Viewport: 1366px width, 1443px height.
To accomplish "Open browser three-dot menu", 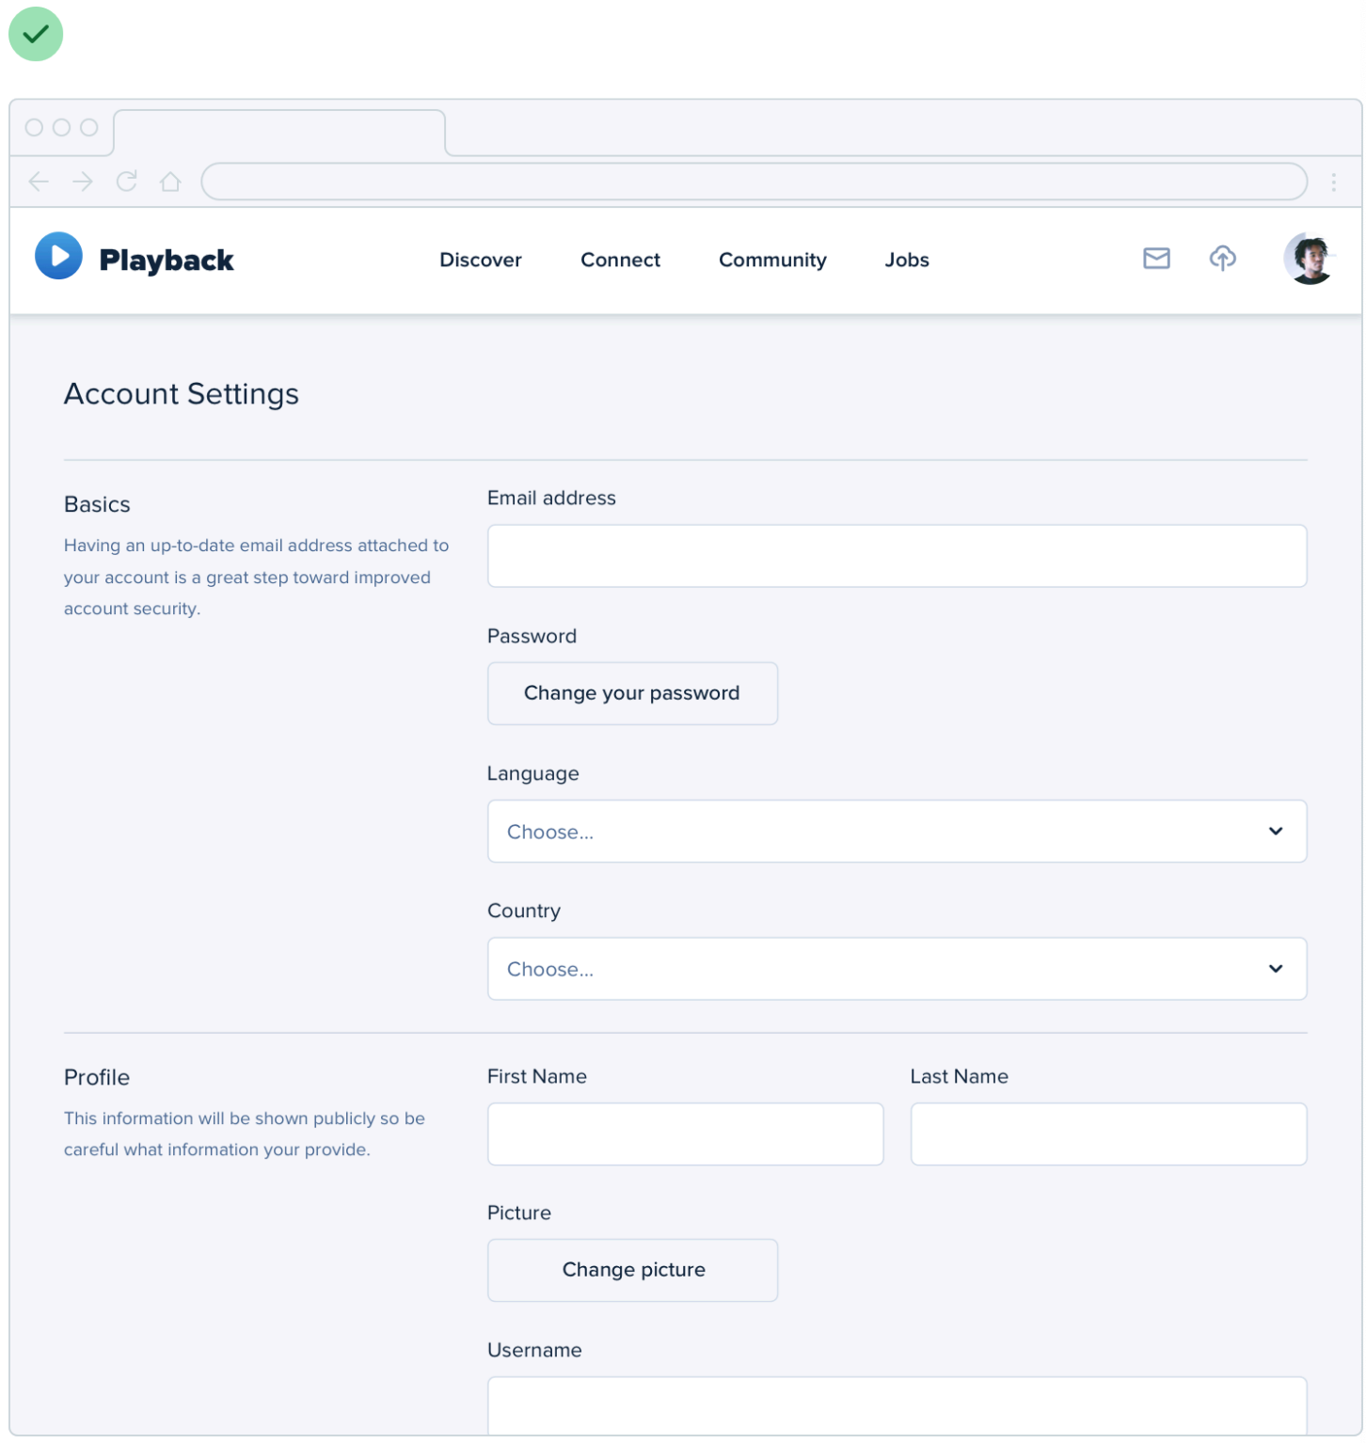I will (1333, 182).
